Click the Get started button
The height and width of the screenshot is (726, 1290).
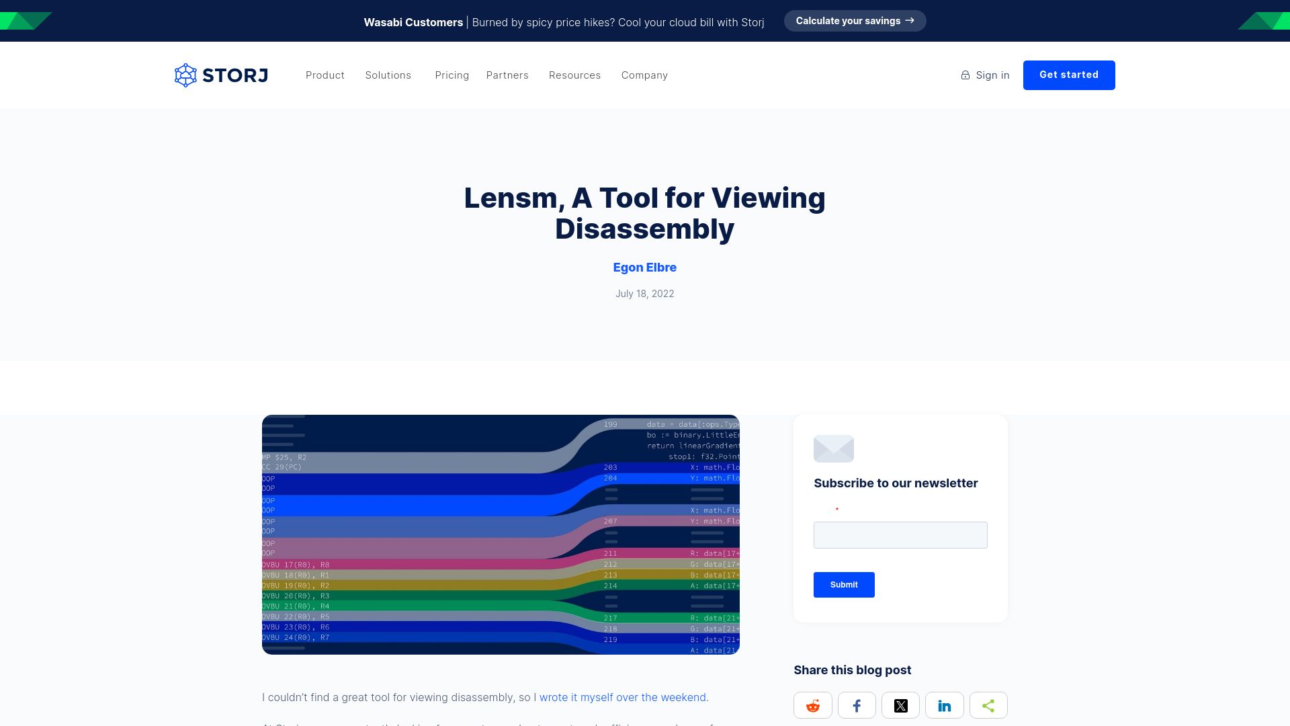pos(1069,75)
